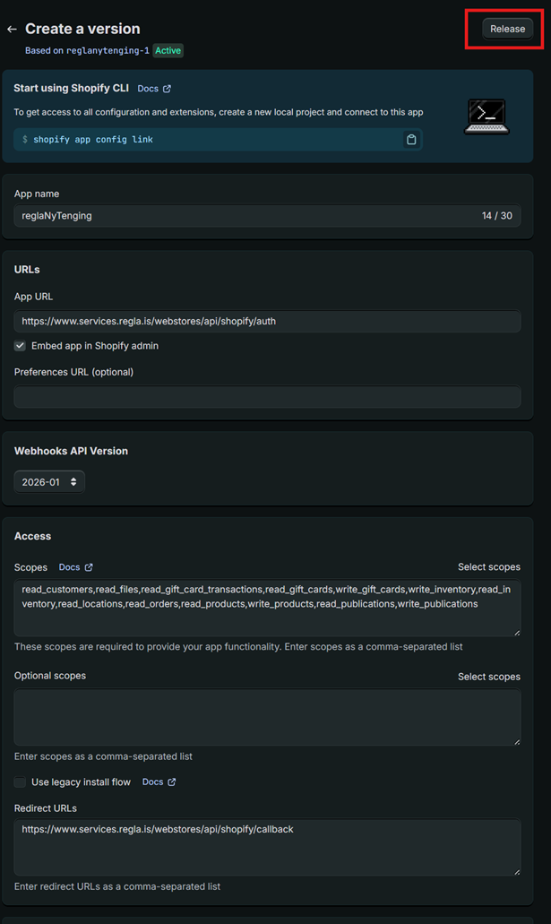Click the terminal laptop illustration

point(486,117)
